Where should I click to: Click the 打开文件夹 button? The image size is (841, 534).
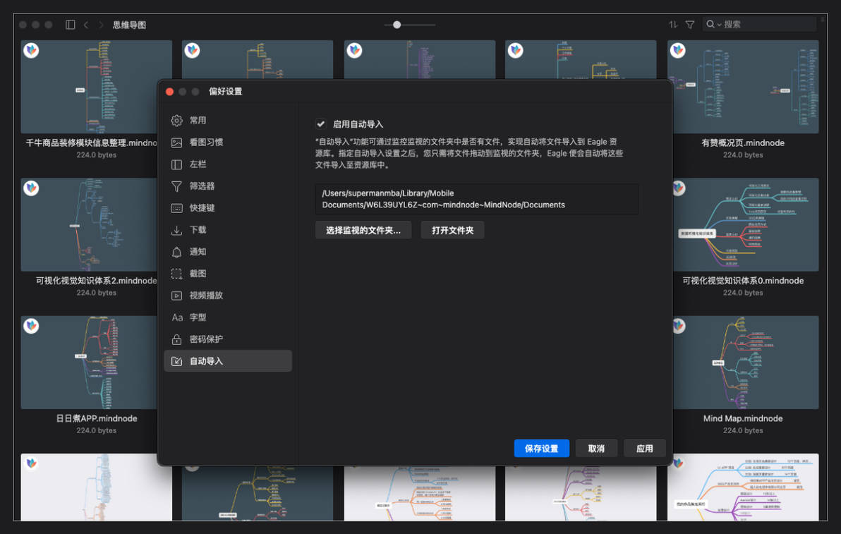[x=452, y=230]
